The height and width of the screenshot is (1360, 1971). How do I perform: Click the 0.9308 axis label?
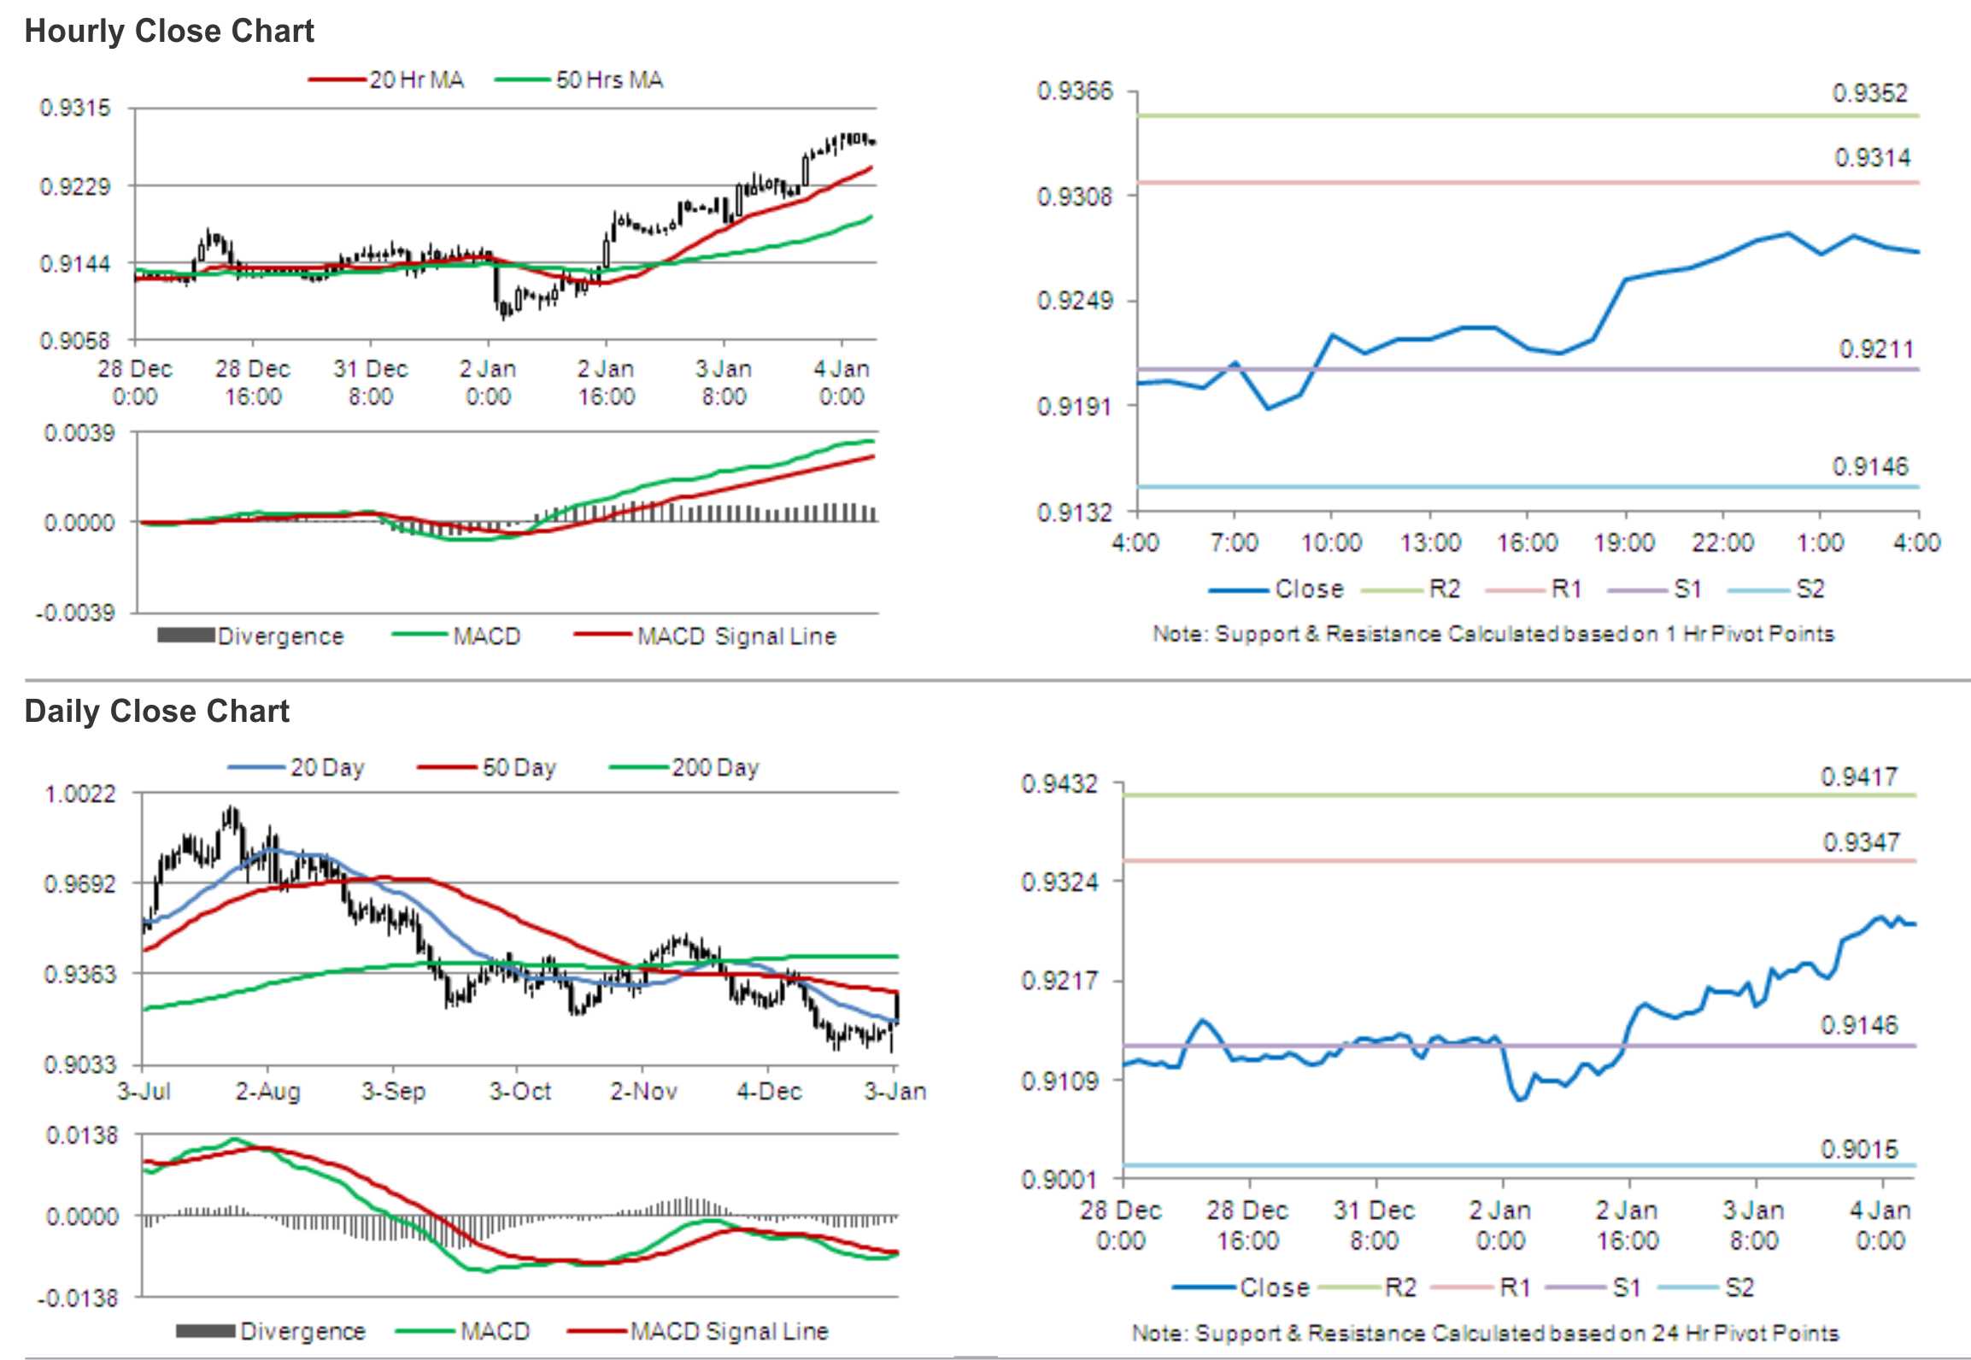1075,196
